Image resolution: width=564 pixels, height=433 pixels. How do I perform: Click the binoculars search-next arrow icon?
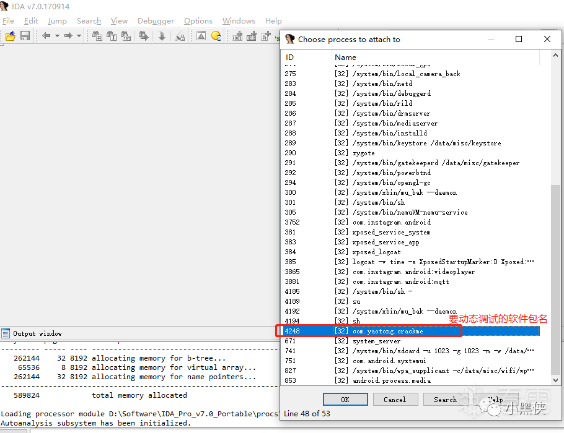144,36
